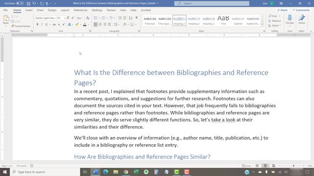This screenshot has height=176, width=314.
Task: Toggle Strikethrough formatting
Action: click(x=54, y=24)
